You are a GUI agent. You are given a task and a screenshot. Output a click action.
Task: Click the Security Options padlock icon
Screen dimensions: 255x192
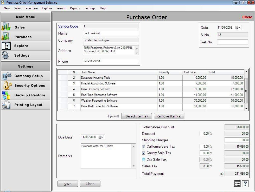point(7,85)
